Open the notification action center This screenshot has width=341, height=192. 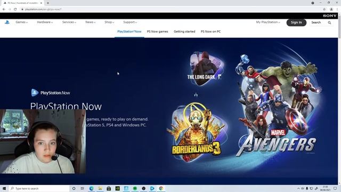[335, 188]
